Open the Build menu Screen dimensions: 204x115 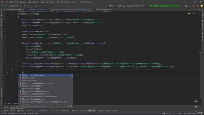point(42,2)
